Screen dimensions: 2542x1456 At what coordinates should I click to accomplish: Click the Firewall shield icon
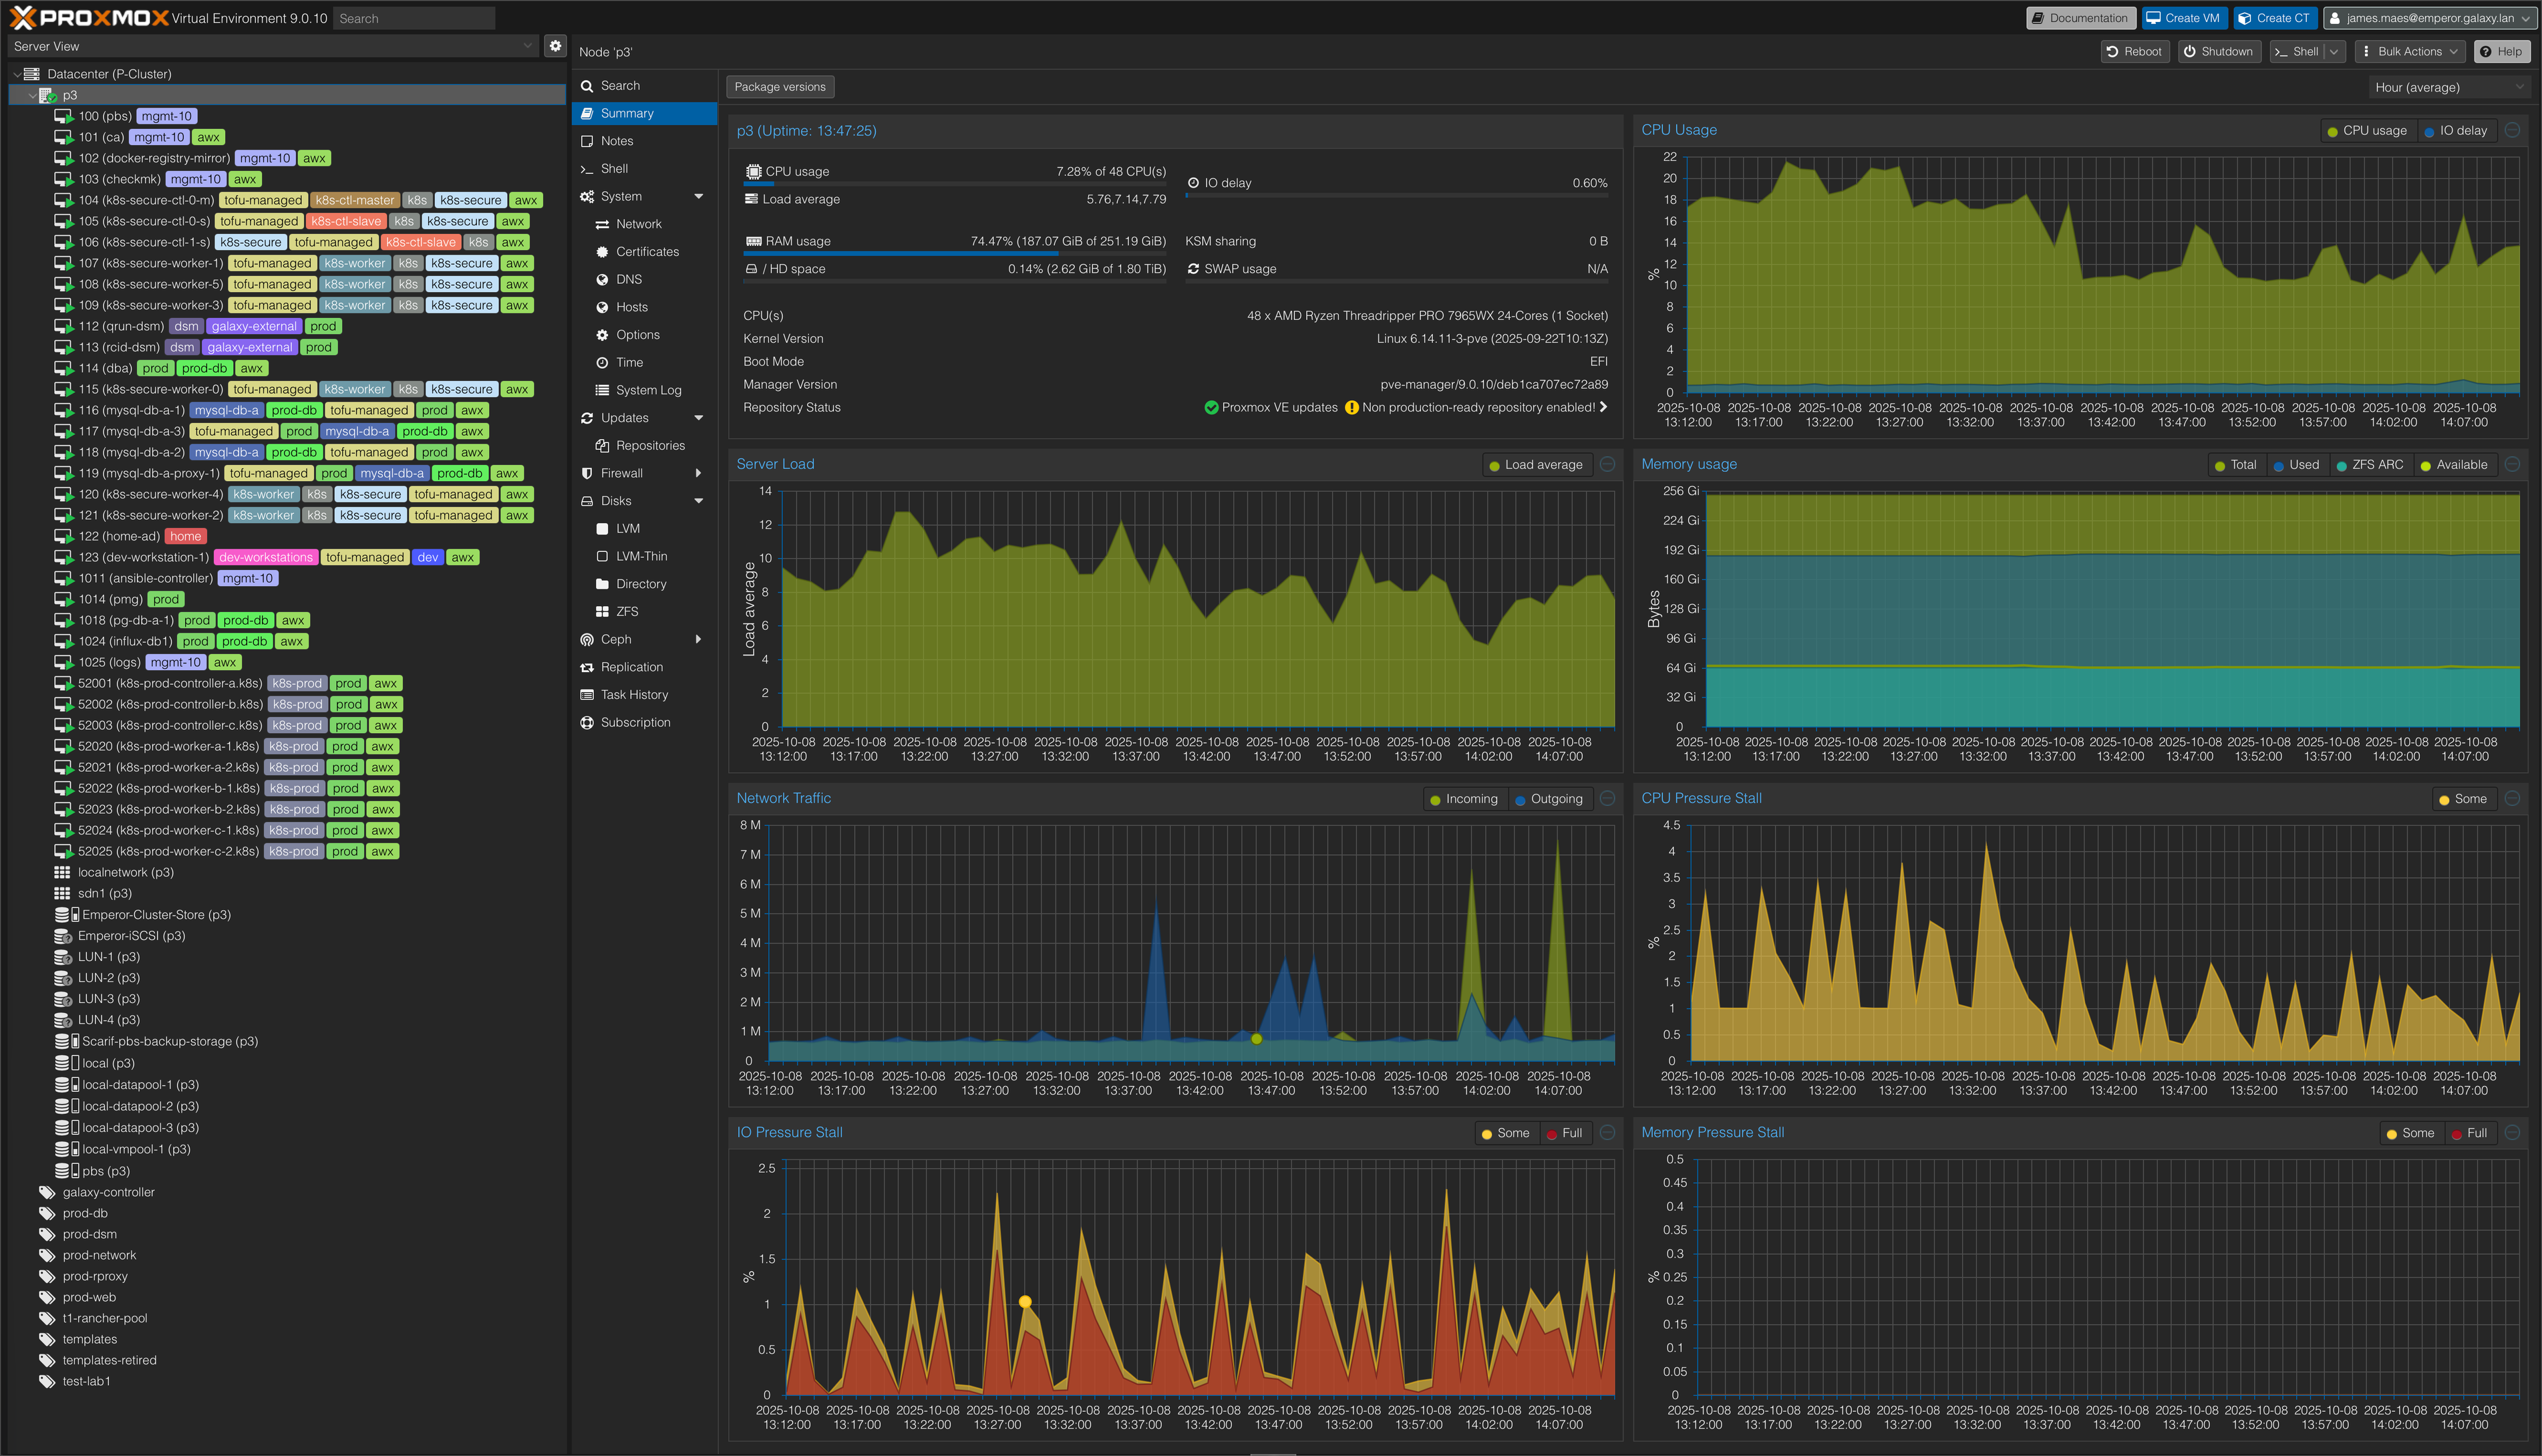pos(587,473)
